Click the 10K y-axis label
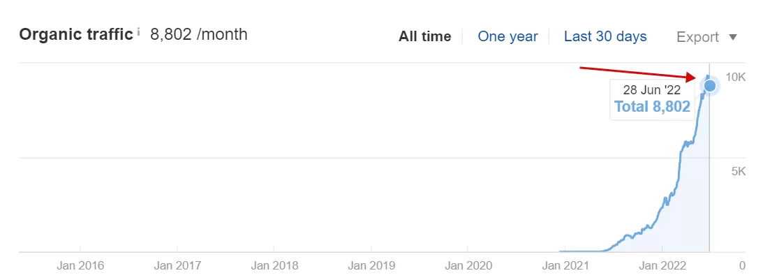This screenshot has width=763, height=280. click(736, 77)
